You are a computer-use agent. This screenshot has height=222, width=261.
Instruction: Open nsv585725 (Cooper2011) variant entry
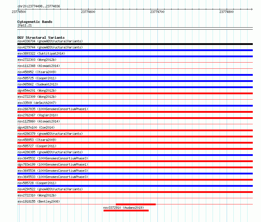37,78
